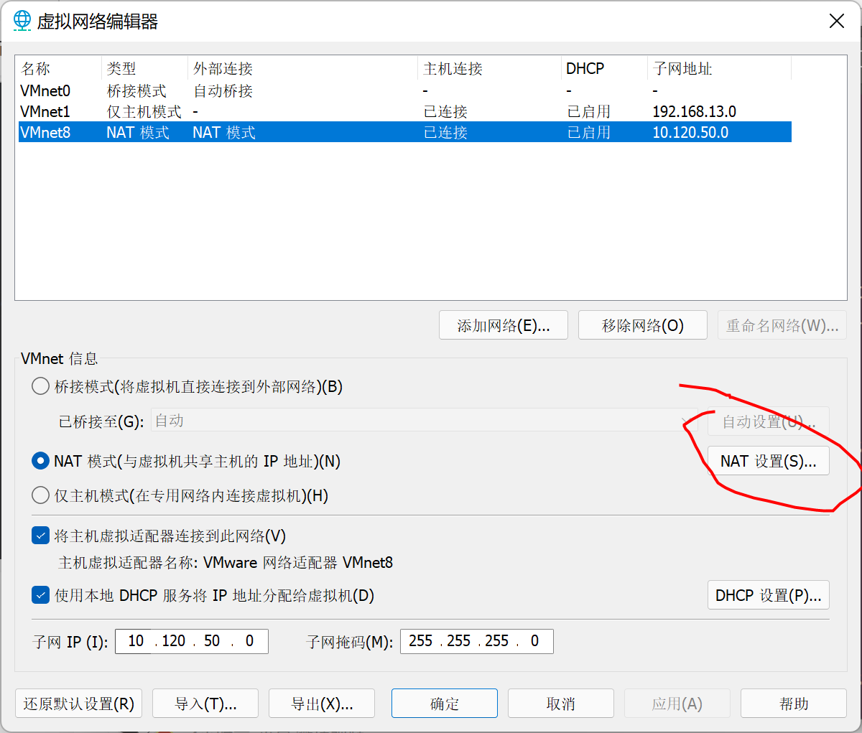
Task: Click 已连接 cell in VMnet8 row
Action: pos(445,133)
